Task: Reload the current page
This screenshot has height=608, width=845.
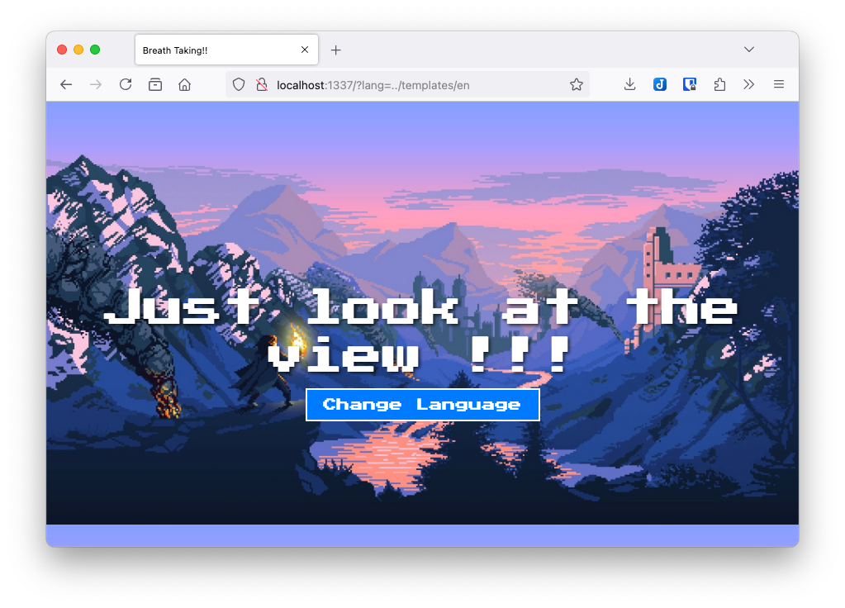Action: 126,84
